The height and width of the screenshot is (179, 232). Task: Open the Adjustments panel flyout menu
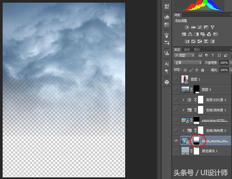pyautogui.click(x=231, y=15)
